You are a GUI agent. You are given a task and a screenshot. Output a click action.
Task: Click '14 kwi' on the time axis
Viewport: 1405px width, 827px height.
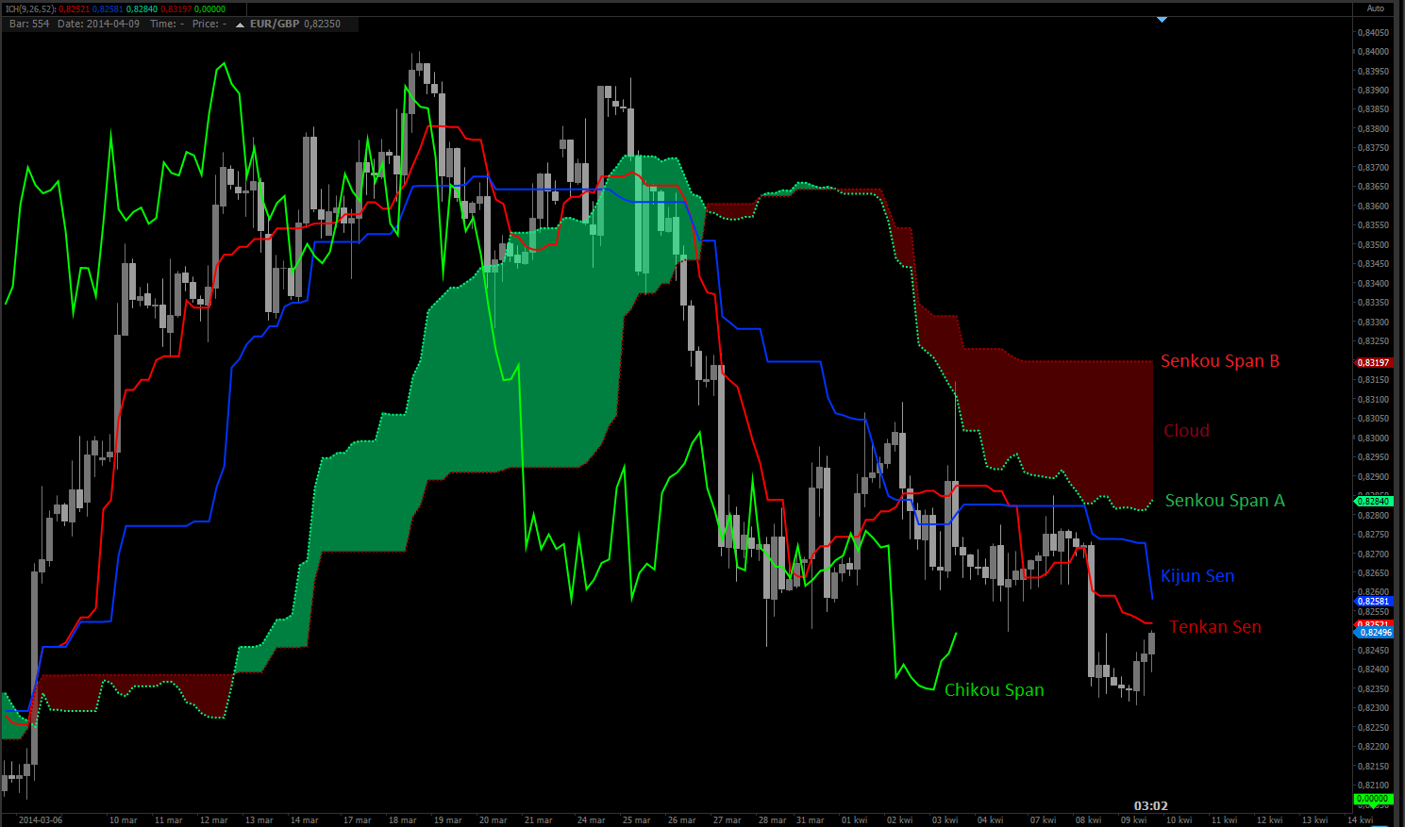point(1360,820)
